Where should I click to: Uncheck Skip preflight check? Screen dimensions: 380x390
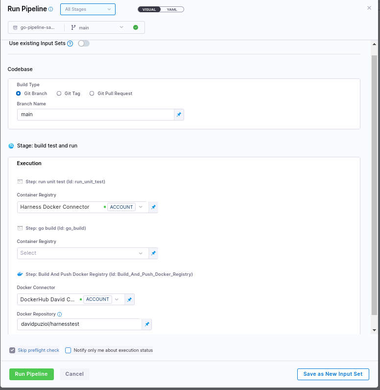(12, 350)
